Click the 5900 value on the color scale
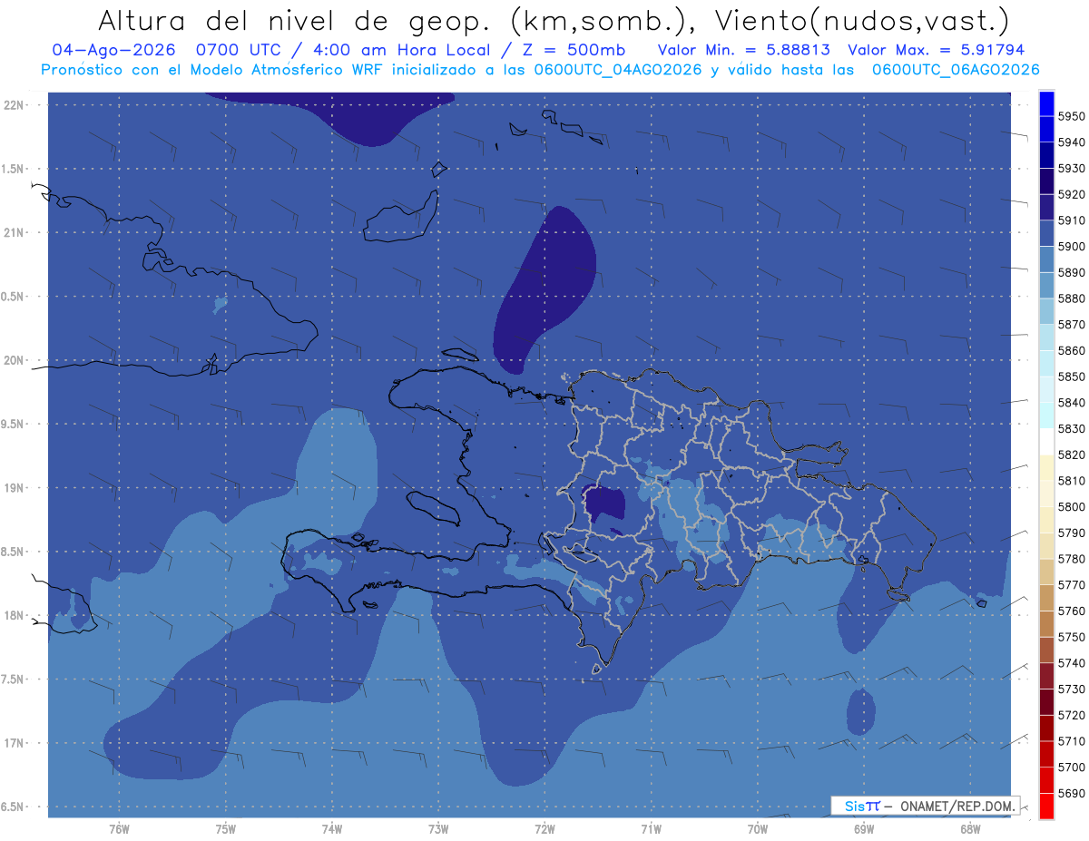The width and height of the screenshot is (1089, 841). [1072, 247]
